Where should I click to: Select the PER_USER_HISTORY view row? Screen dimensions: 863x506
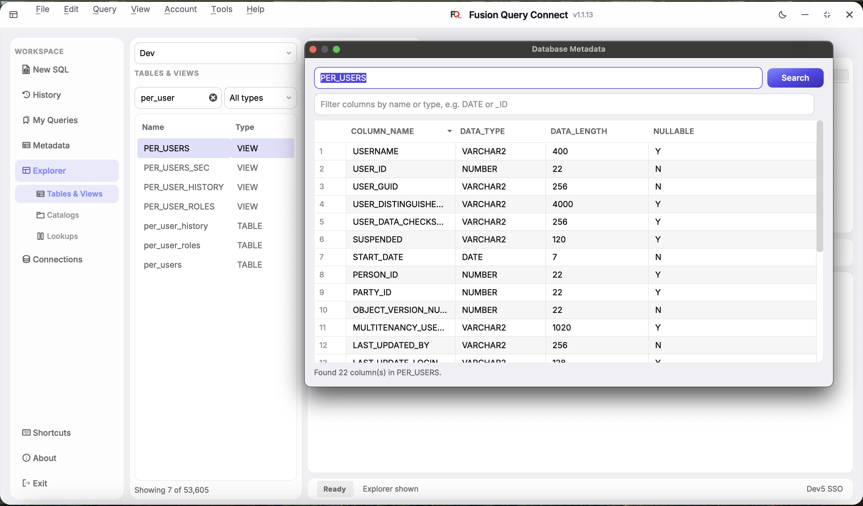[x=216, y=187]
